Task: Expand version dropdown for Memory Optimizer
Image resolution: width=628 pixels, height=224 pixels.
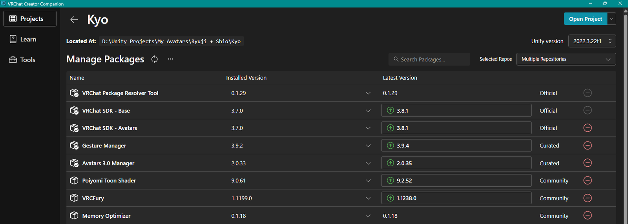Action: point(368,216)
